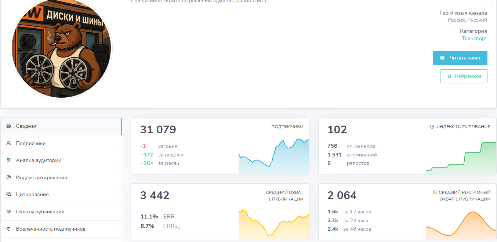Click the Сводная sidebar icon

coord(8,126)
